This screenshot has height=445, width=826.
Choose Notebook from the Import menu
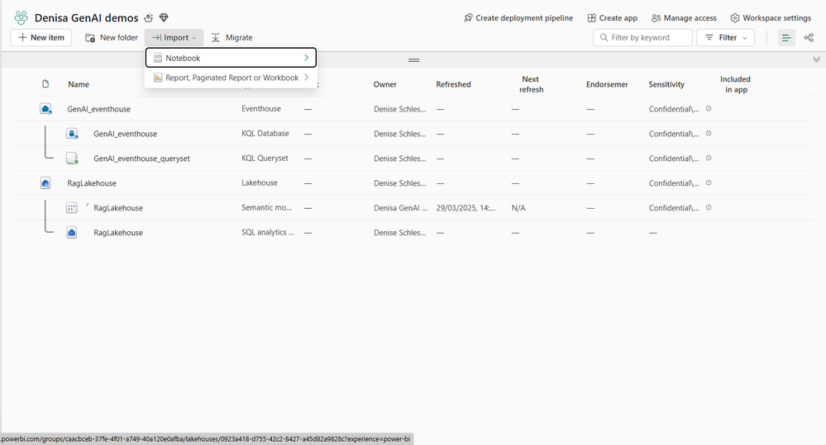231,58
